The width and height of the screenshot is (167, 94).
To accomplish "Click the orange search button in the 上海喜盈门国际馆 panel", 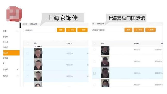I will tap(128, 30).
